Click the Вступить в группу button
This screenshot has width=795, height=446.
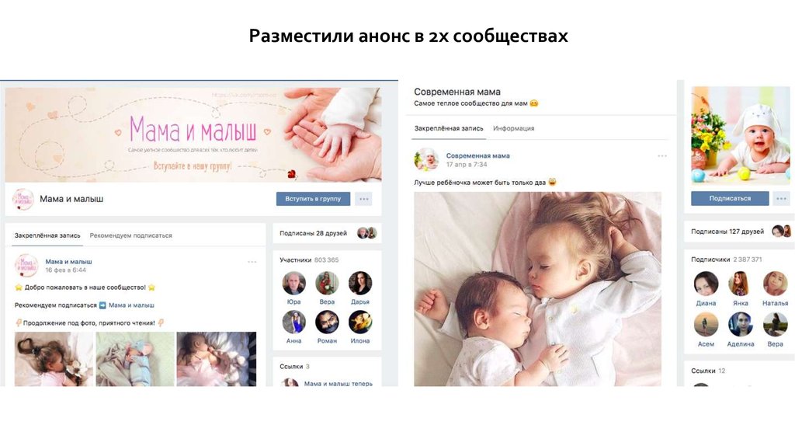tap(313, 199)
